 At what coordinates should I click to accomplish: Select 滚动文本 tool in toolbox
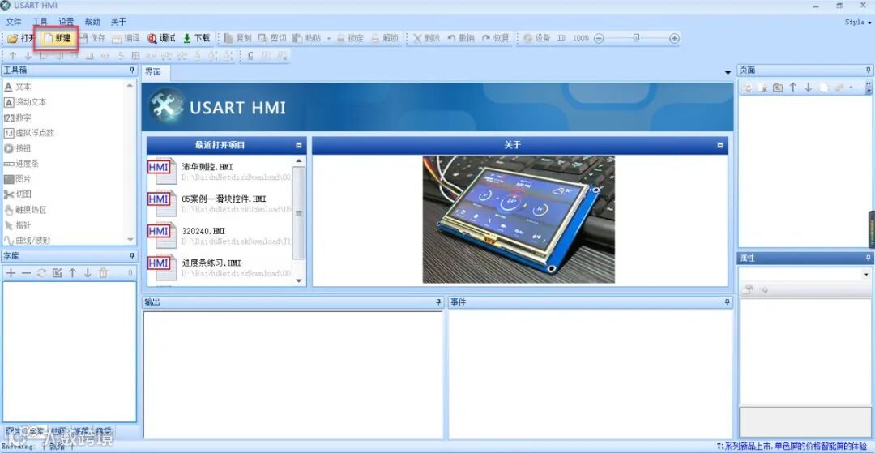[25, 103]
